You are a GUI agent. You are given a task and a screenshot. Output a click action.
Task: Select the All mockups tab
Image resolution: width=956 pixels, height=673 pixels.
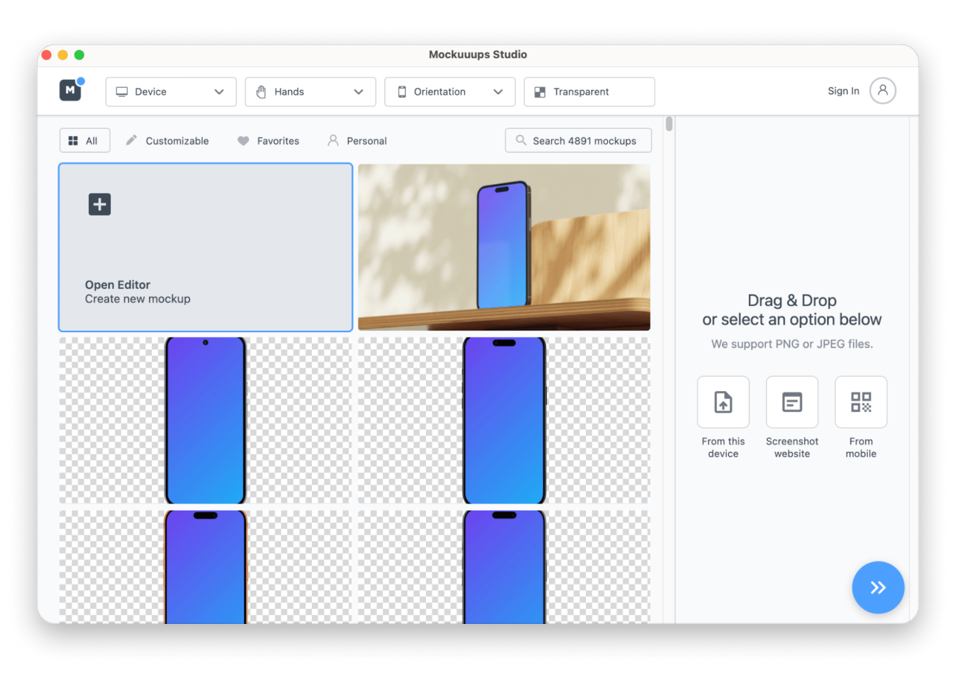pos(84,141)
